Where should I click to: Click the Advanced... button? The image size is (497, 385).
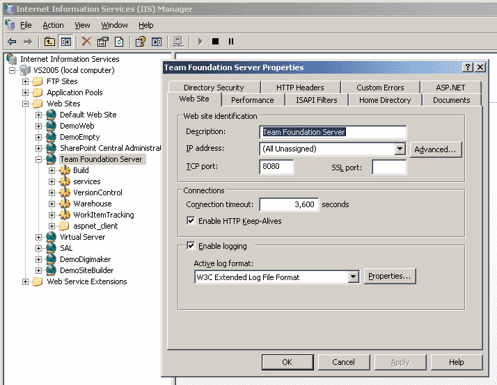(x=436, y=149)
